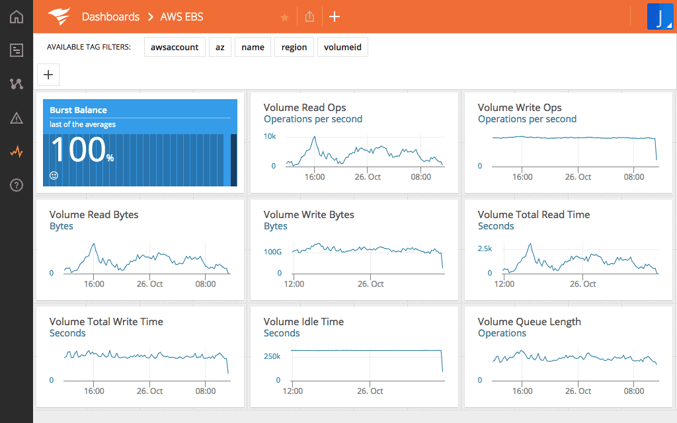
Task: Click the Volume Write Bytes chart title
Action: [x=309, y=215]
